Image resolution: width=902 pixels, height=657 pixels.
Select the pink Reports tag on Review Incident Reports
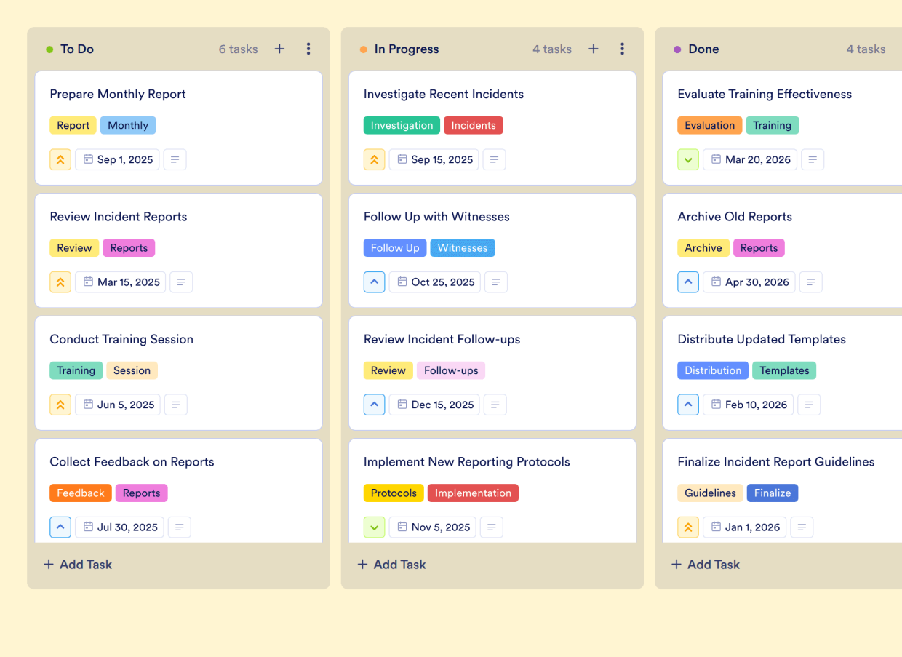click(129, 247)
